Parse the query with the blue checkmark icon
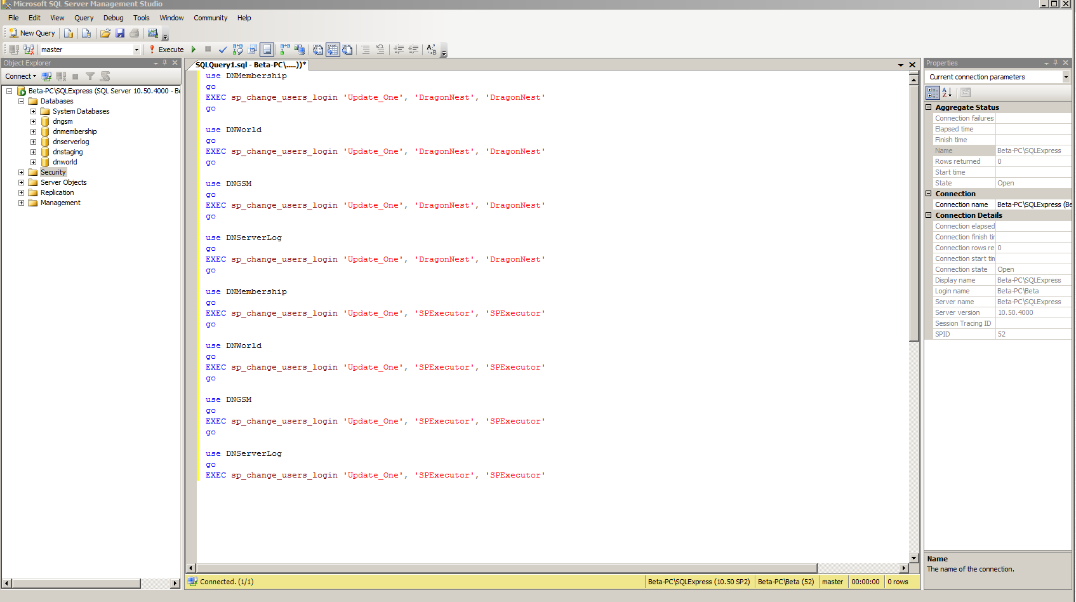Screen dimensions: 1076x602 [x=223, y=50]
